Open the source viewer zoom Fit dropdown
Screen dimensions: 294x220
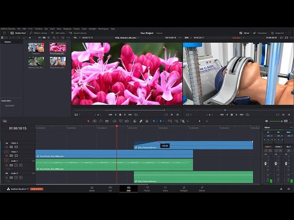[x=76, y=38]
